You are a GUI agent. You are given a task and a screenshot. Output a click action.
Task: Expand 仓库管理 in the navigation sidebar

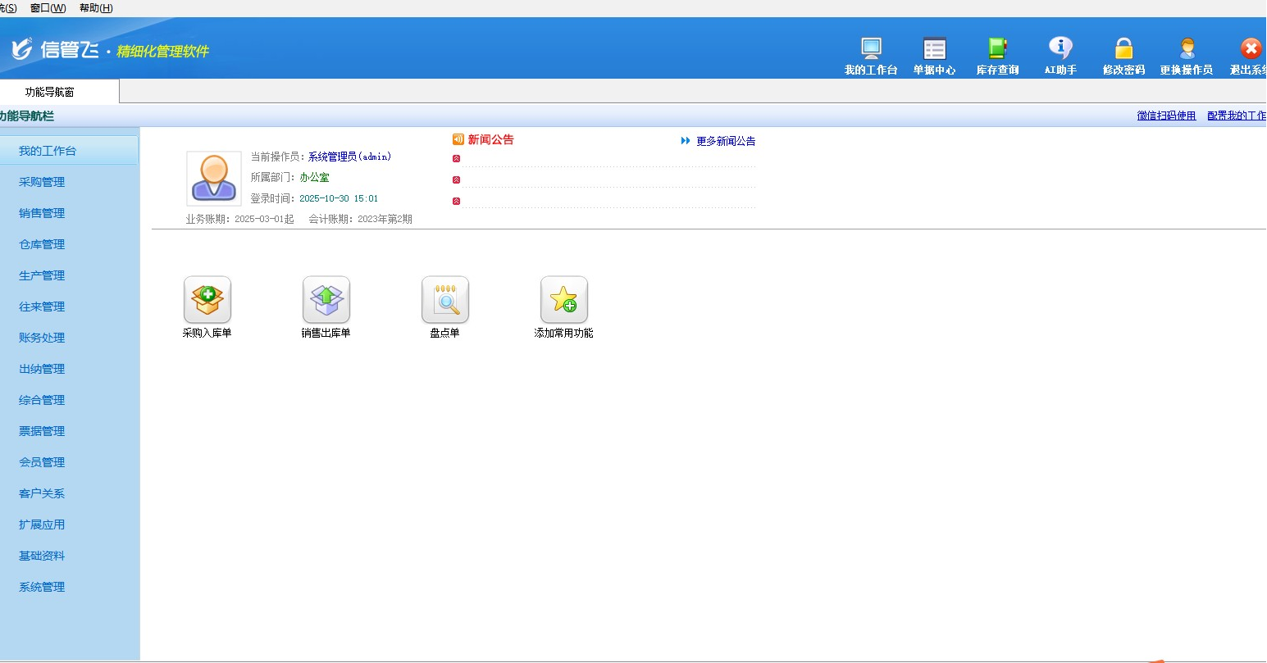click(x=42, y=244)
